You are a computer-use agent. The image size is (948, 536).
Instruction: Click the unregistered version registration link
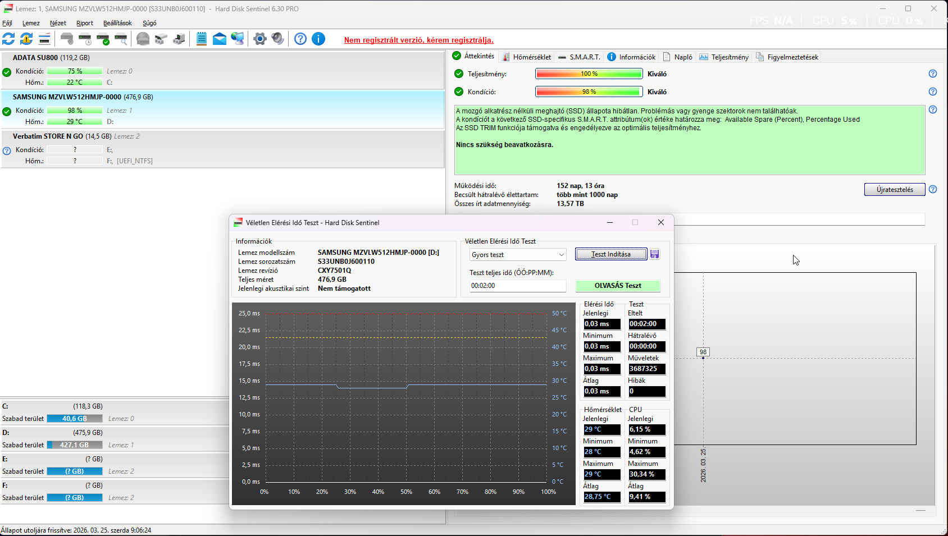point(419,40)
